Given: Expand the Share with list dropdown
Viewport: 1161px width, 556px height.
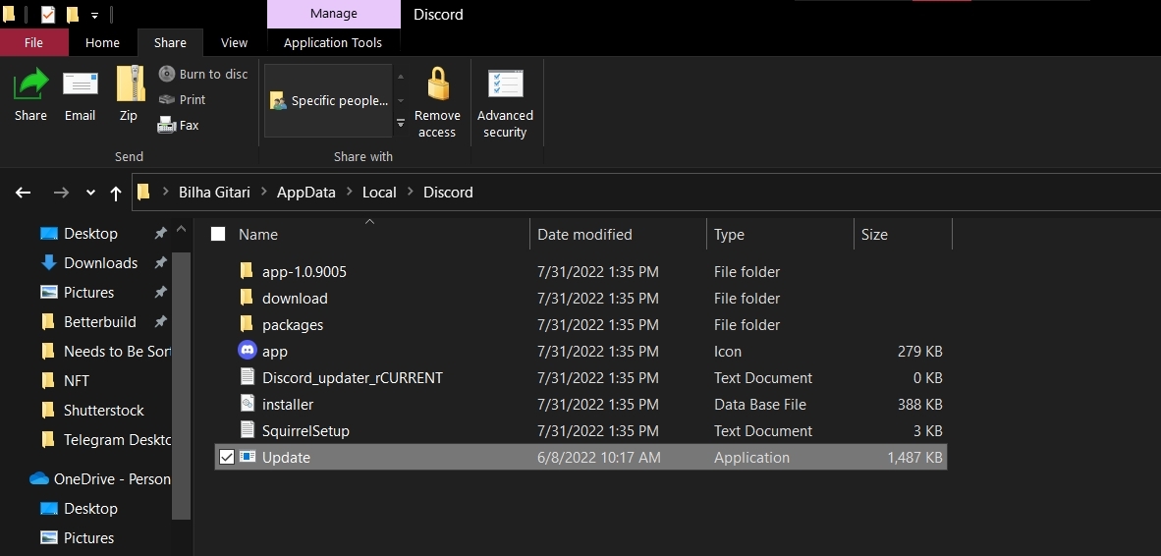Looking at the screenshot, I should click(401, 124).
